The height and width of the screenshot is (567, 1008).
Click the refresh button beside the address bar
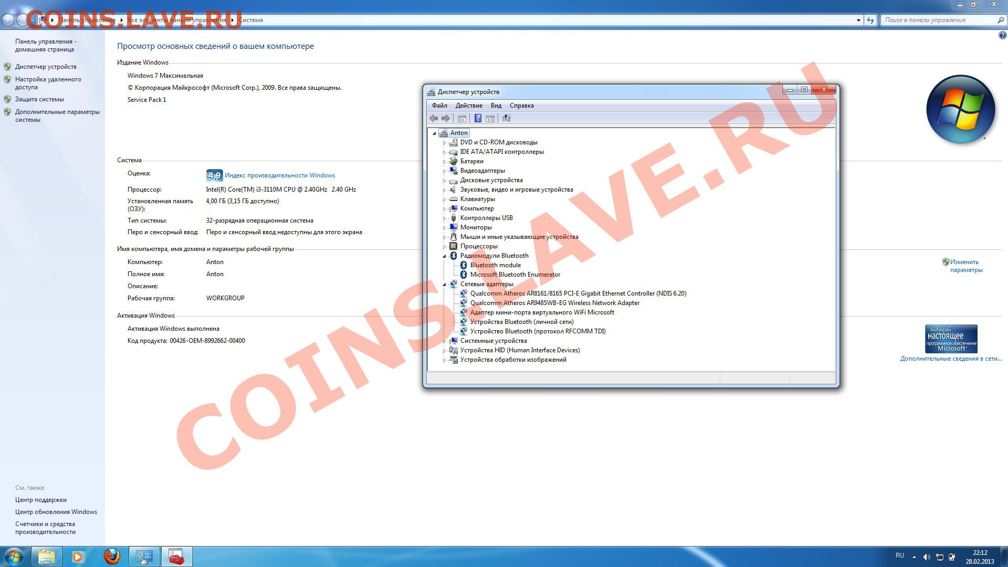[870, 20]
